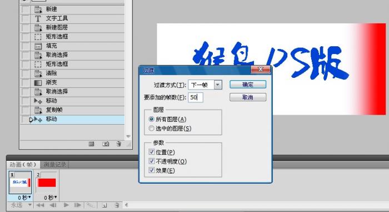Image resolution: width=389 pixels, height=212 pixels.
Task: Click the 清除 history state icon
Action: point(38,73)
